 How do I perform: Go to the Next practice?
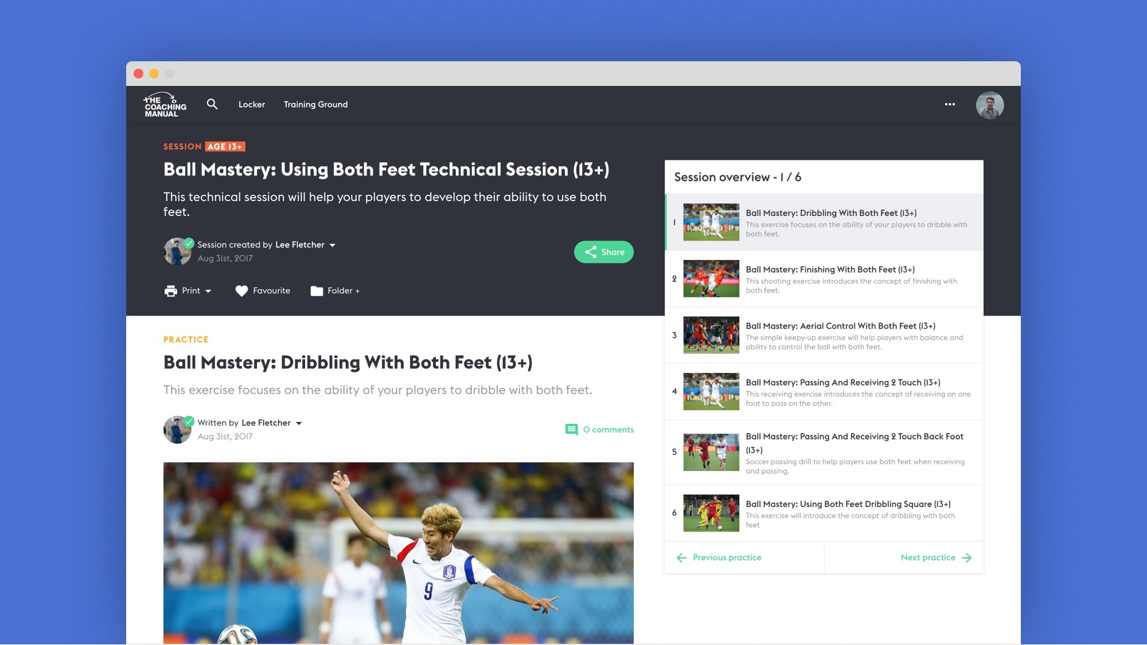click(927, 557)
